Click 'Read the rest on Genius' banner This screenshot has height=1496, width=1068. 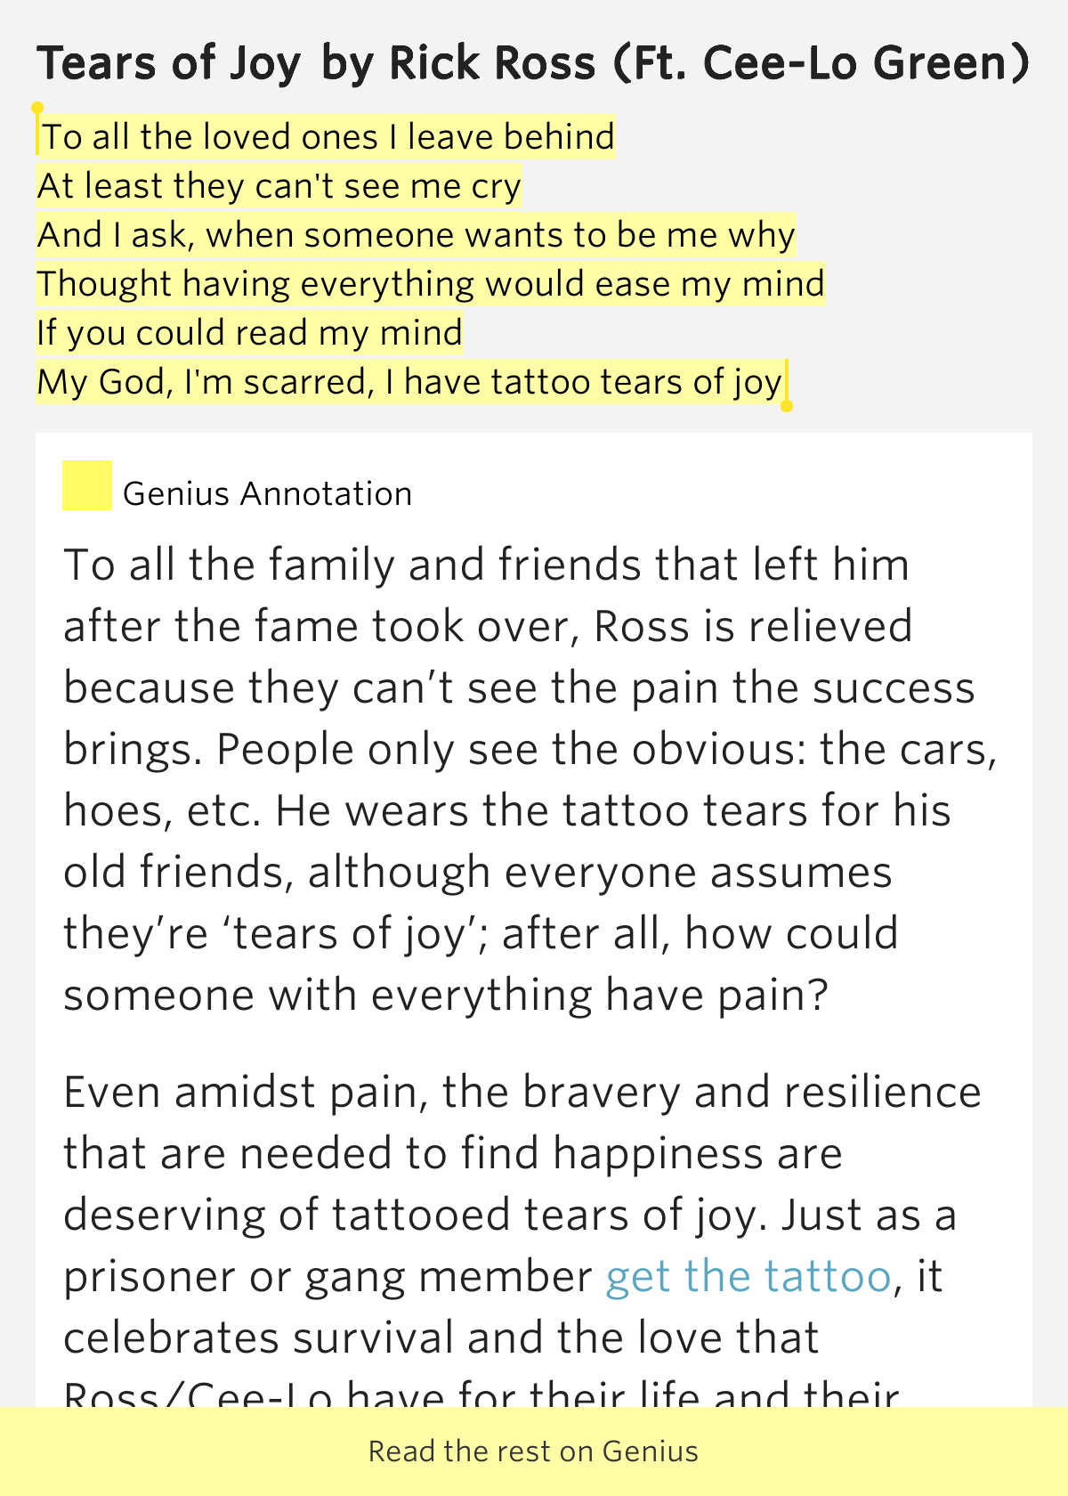click(x=534, y=1451)
